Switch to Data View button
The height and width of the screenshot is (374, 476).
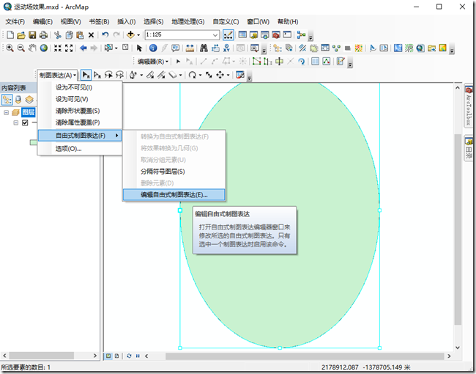coord(108,356)
